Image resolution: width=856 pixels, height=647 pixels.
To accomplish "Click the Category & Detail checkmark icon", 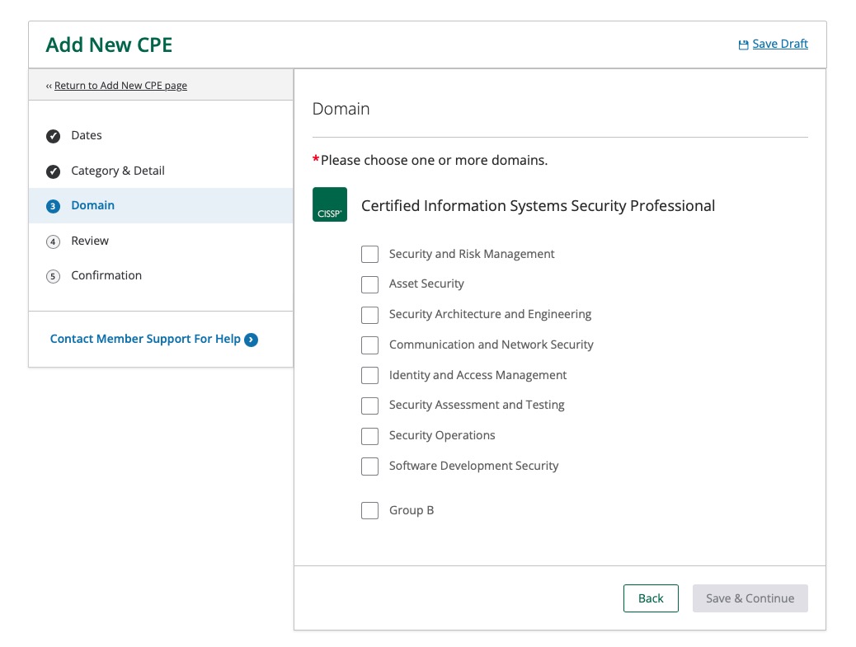I will [x=53, y=171].
